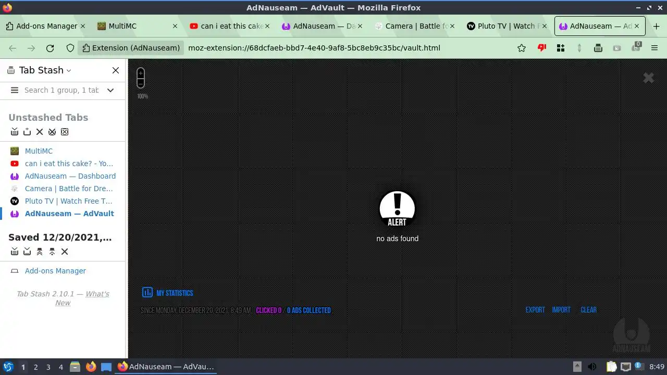Open the Tab Stash sidebar switcher dropdown
Viewport: 667px width, 375px height.
(69, 70)
